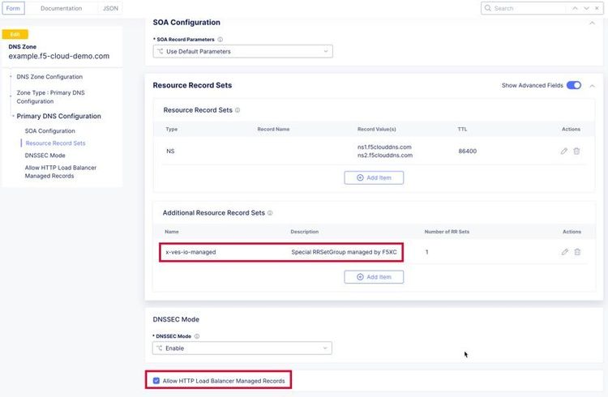608x397 pixels.
Task: Select DNSSEC Mode in sidebar navigation
Action: [45, 155]
